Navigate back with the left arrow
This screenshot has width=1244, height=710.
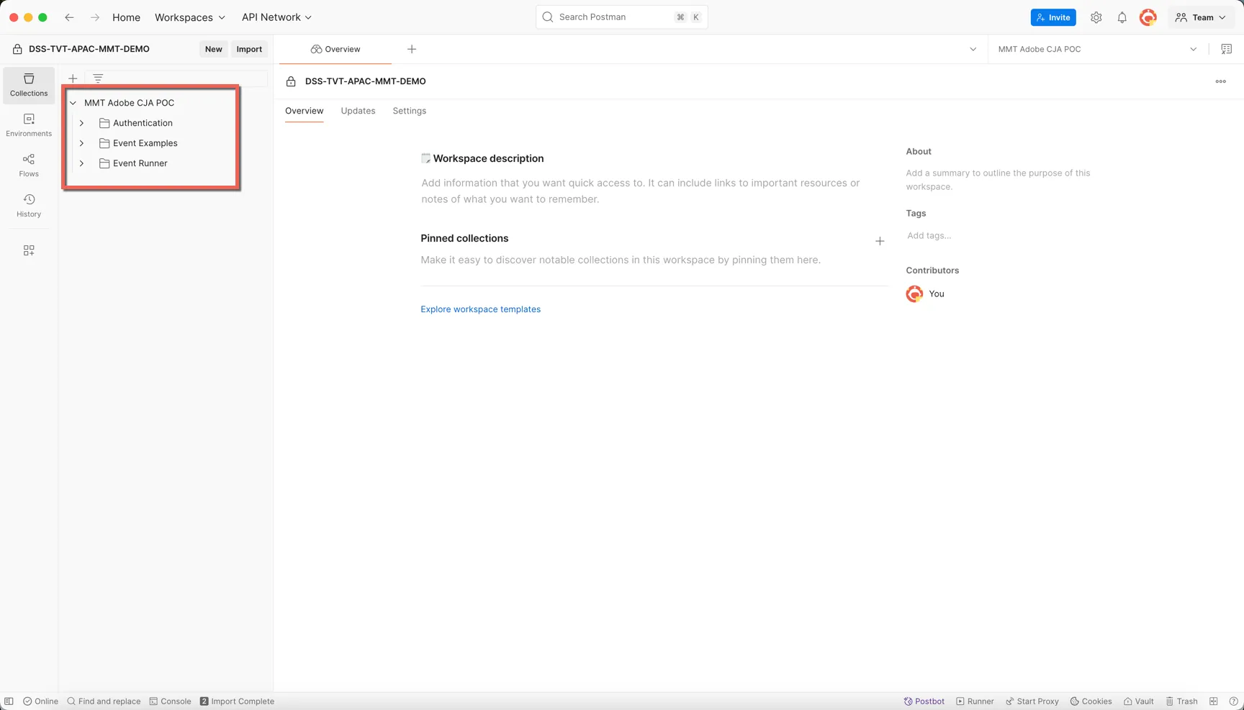point(69,17)
